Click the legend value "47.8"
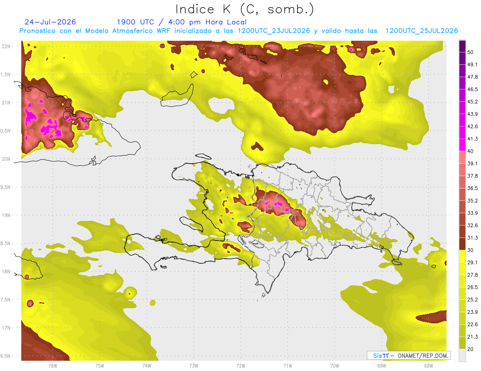 [x=473, y=77]
